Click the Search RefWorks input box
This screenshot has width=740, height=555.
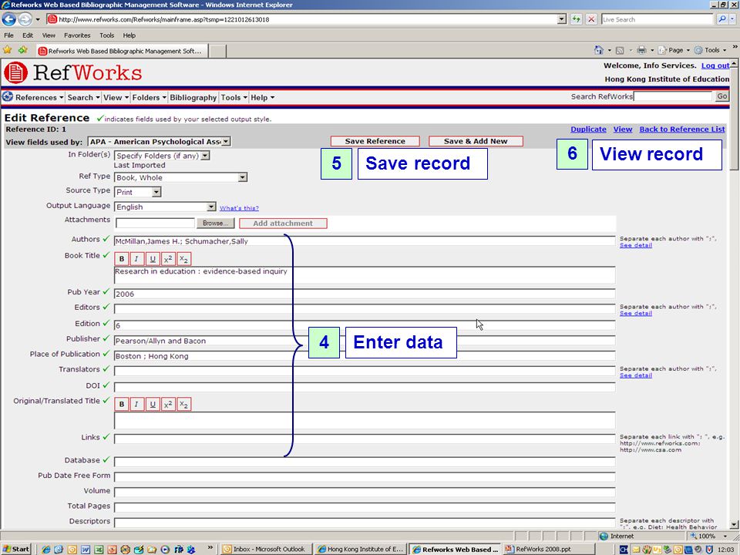click(x=672, y=96)
